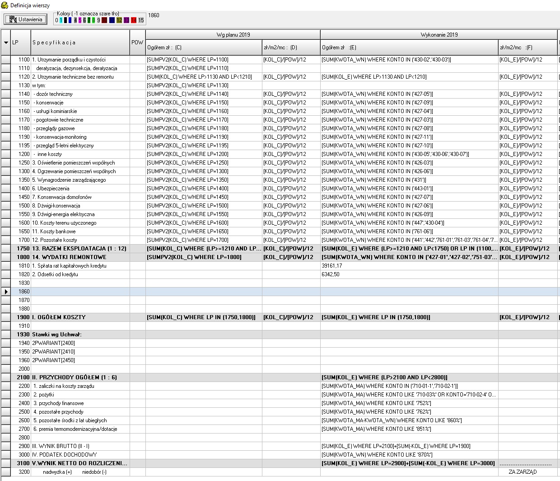Pick the purple color swatch 13
Image resolution: width=560 pixels, height=481 pixels.
pyautogui.click(x=126, y=20)
